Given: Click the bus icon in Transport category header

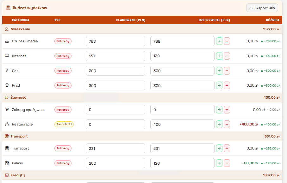Looking at the screenshot, I should point(7,136).
